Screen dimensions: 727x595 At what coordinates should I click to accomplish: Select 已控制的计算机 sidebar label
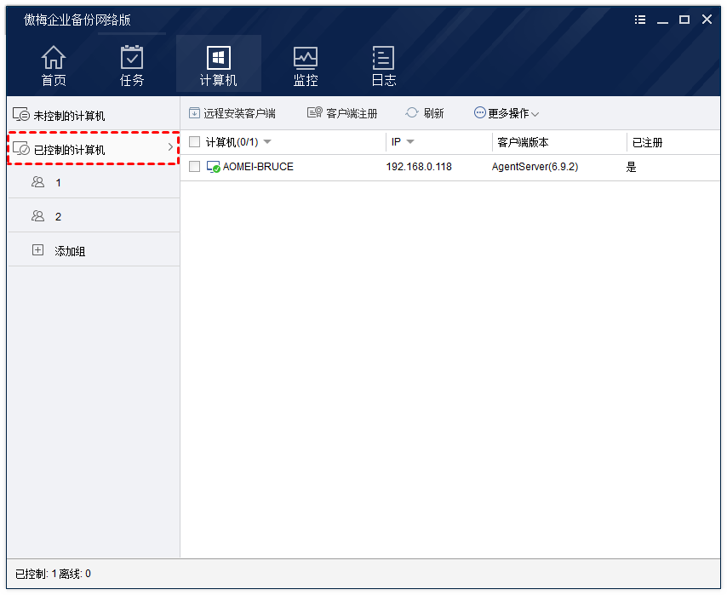pos(70,150)
